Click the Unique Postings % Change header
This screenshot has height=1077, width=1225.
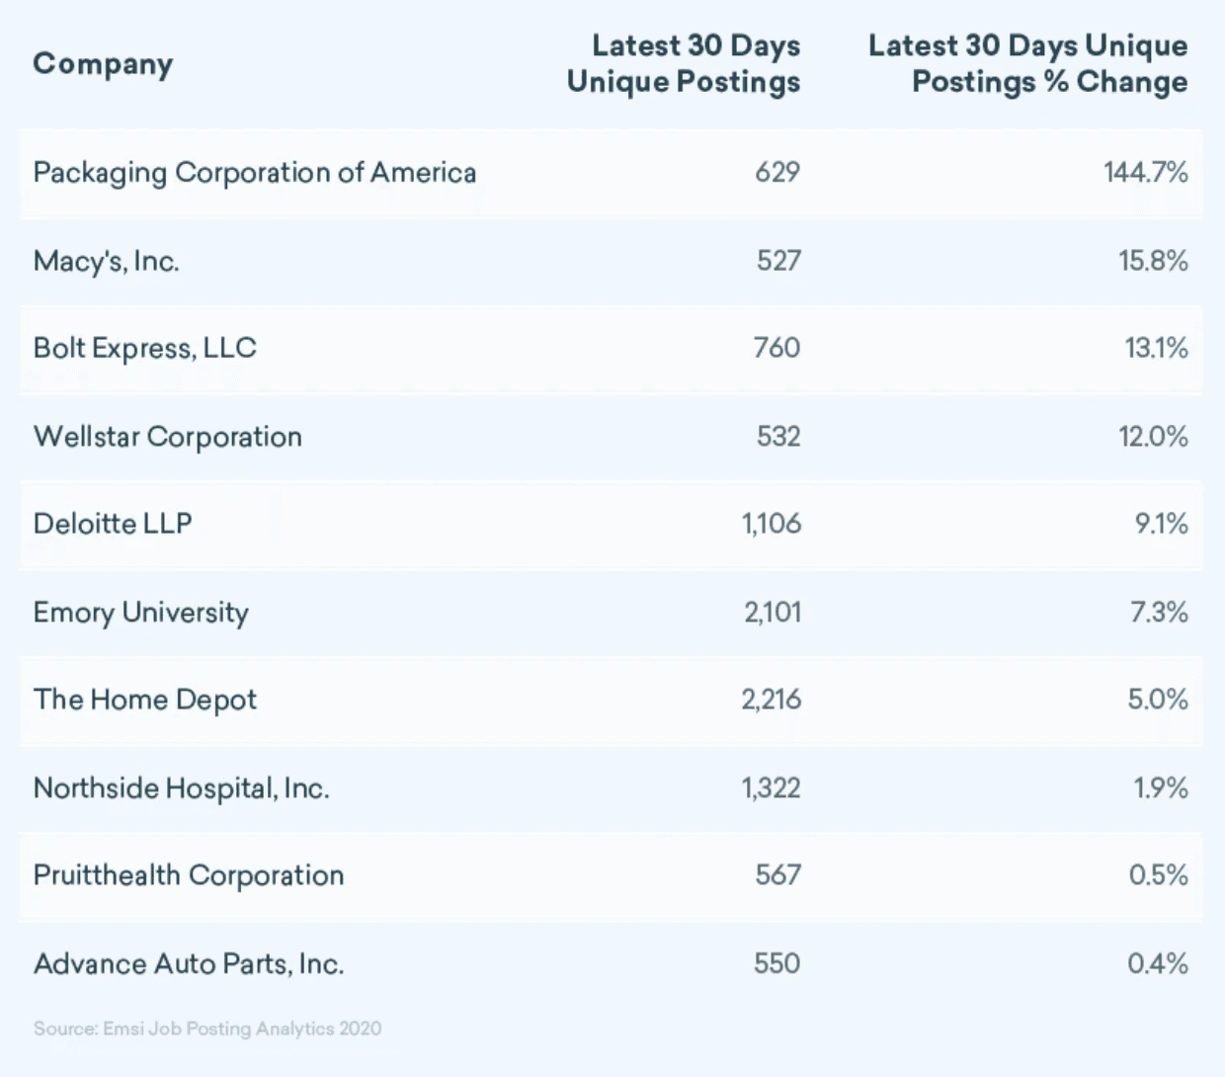[1027, 63]
